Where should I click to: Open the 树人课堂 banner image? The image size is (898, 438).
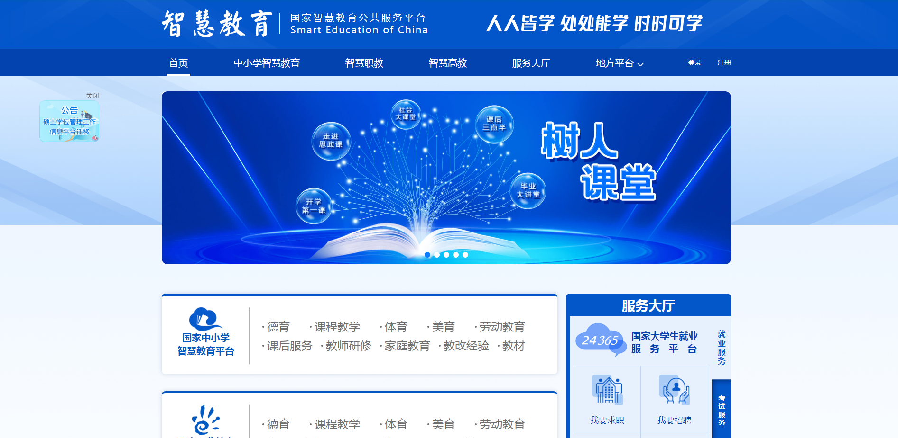(446, 178)
